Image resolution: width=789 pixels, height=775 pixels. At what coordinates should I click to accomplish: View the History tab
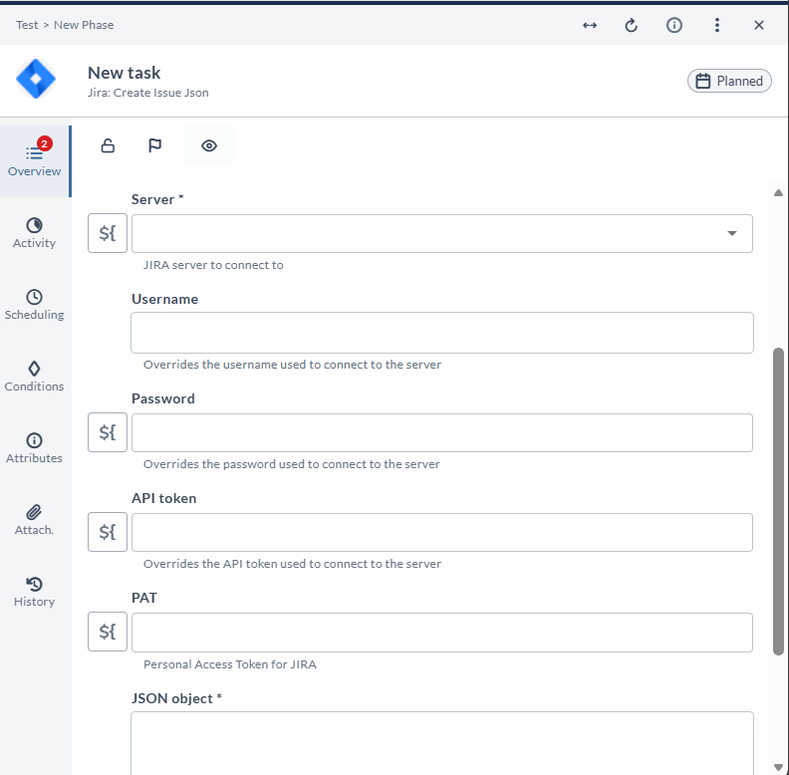(x=34, y=592)
